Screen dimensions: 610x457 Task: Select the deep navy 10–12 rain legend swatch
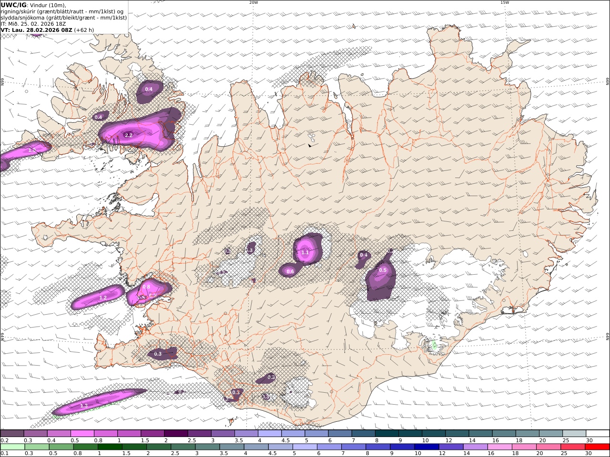coord(426,447)
